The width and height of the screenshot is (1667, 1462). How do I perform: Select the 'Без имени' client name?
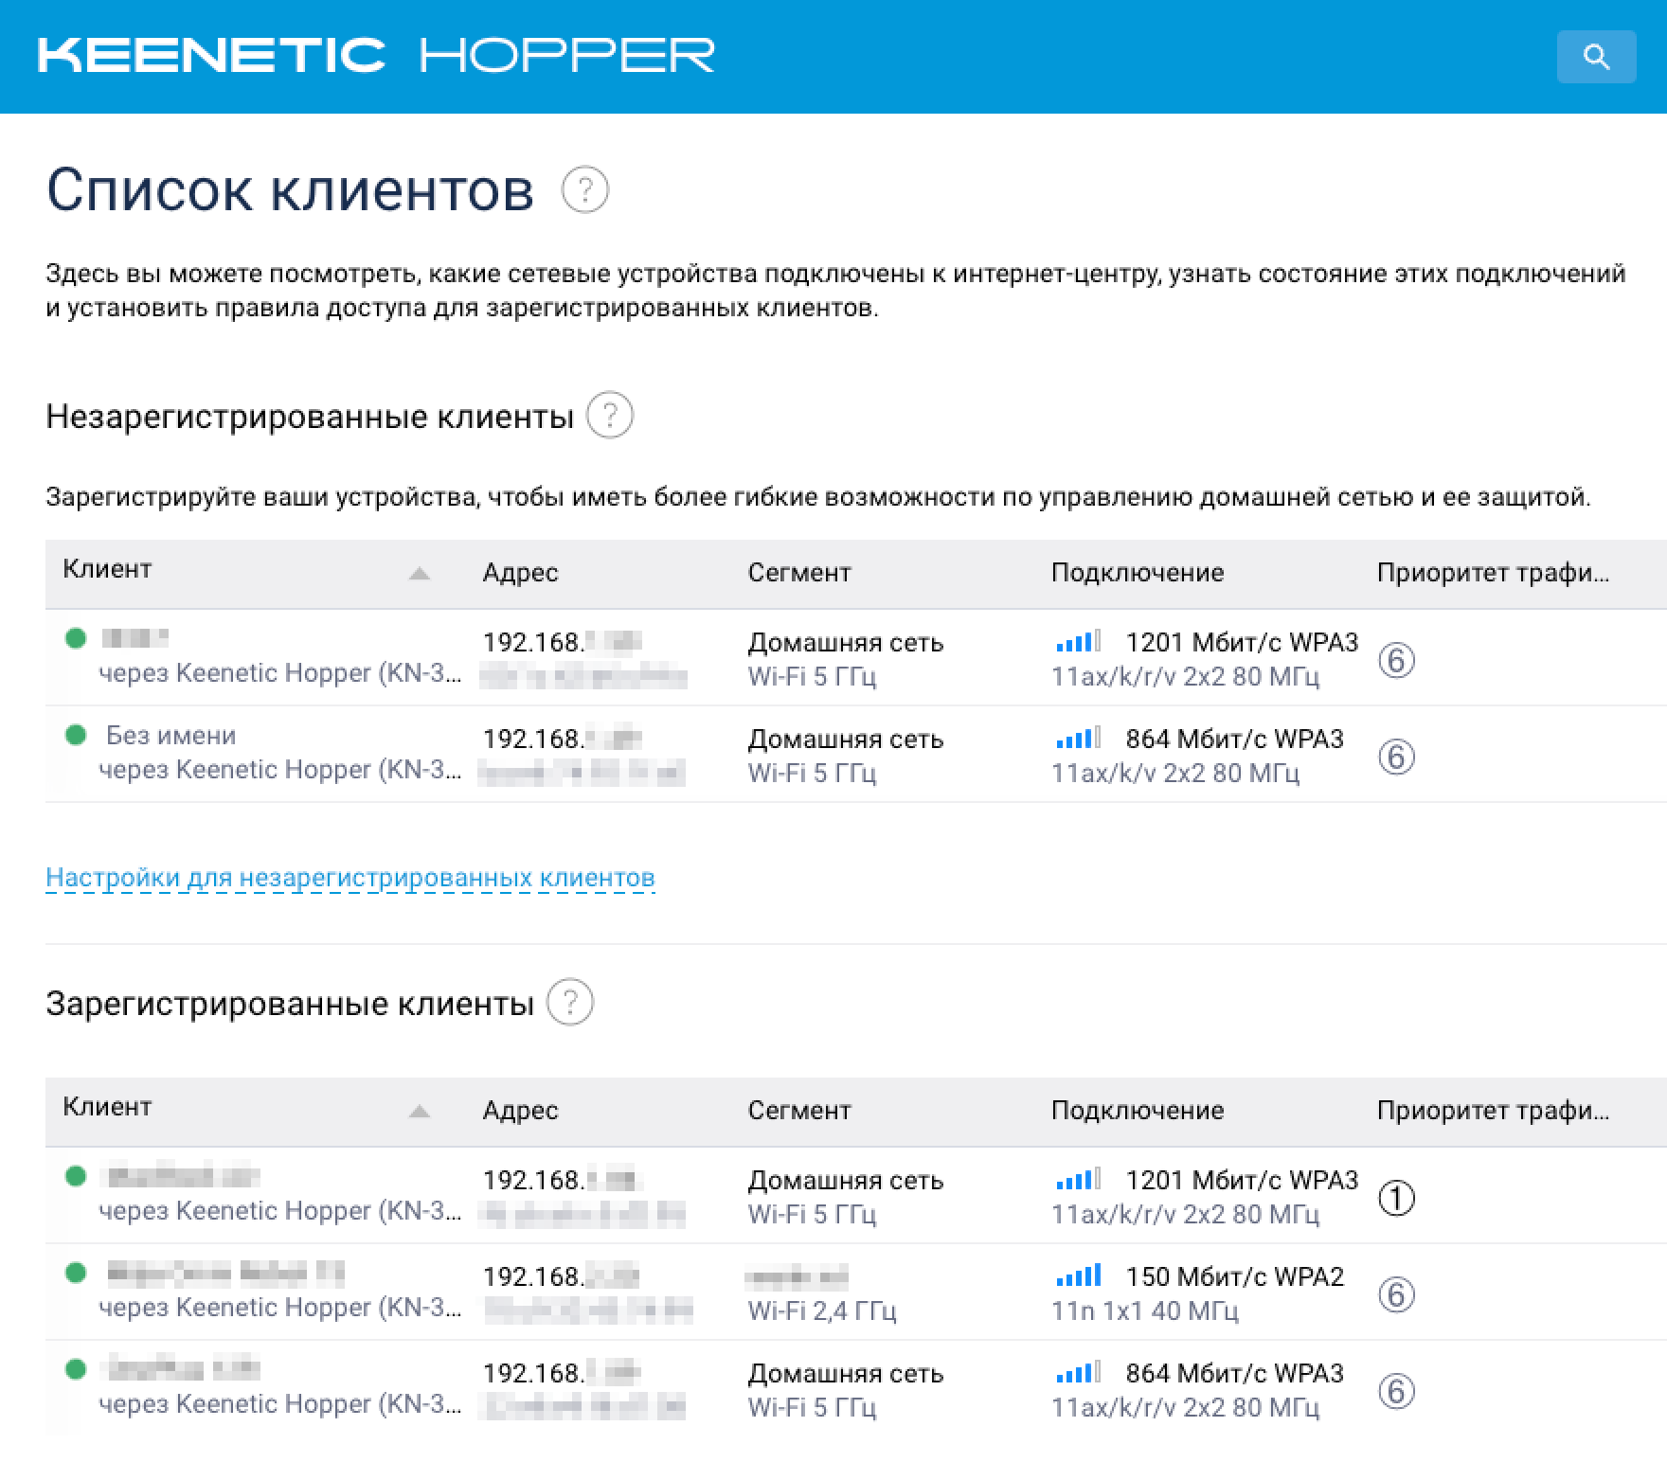170,736
